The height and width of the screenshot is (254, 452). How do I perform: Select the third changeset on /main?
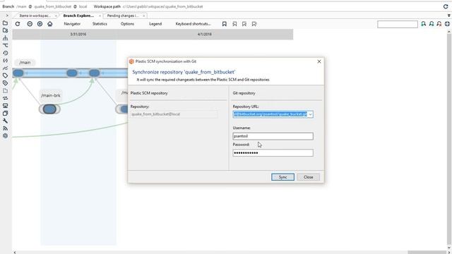[94, 73]
